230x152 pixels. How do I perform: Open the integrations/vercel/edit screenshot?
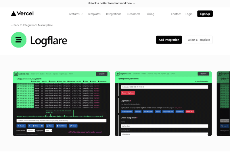(x=163, y=104)
